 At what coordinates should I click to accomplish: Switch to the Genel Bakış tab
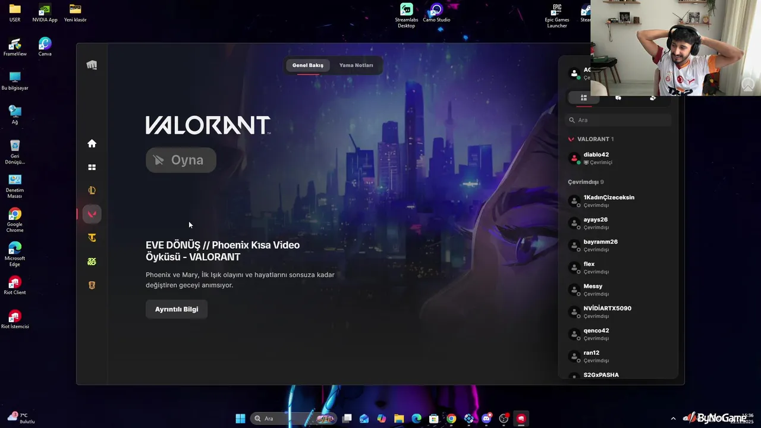(x=308, y=65)
